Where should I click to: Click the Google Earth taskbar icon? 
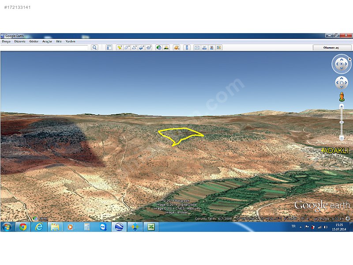119,227
